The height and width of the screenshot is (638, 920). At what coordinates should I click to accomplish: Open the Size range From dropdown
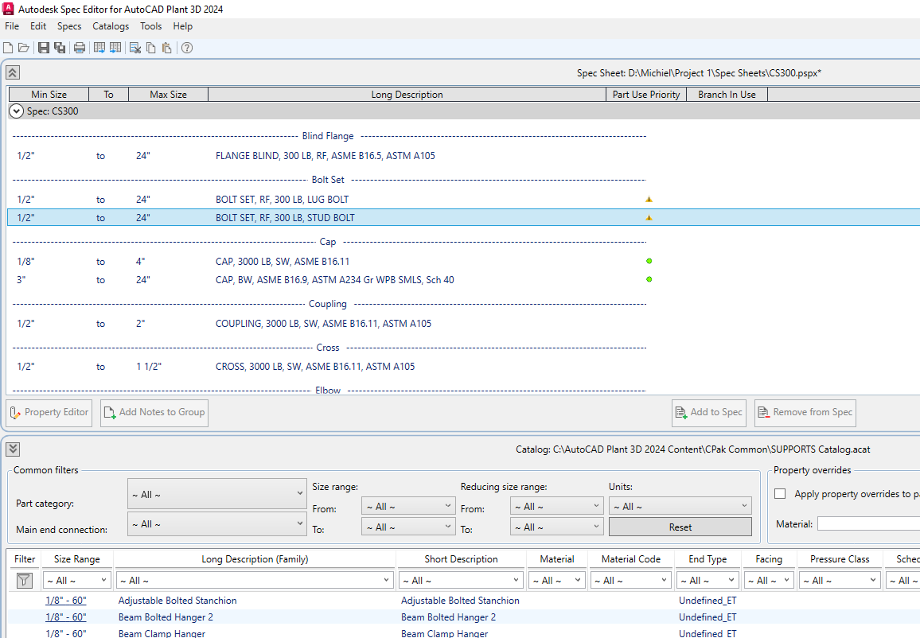(x=408, y=506)
